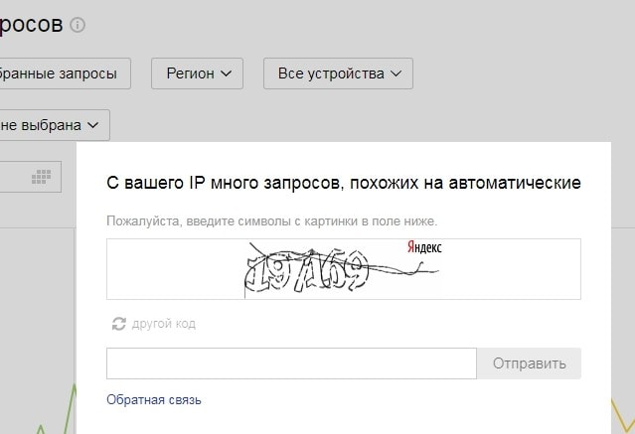Click the chevron arrow on the Регион button

click(x=226, y=73)
